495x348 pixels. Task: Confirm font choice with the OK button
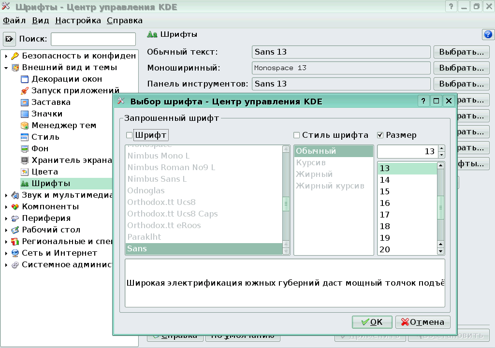[372, 322]
